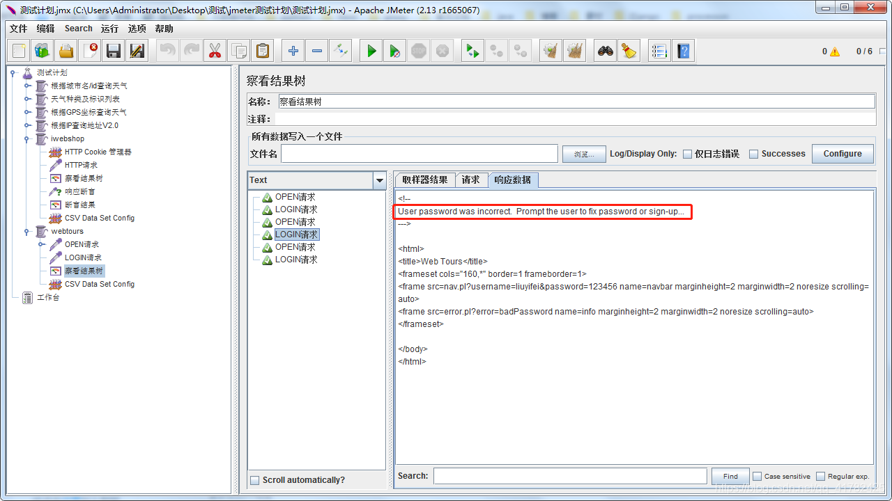Screen dimensions: 892x501
Task: Click the Toggle enable/disable toolbar icon
Action: 340,51
